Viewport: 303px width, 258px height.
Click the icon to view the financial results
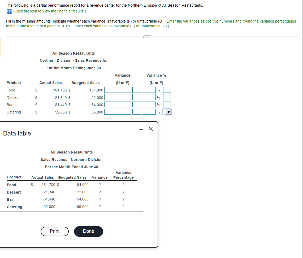pyautogui.click(x=9, y=11)
